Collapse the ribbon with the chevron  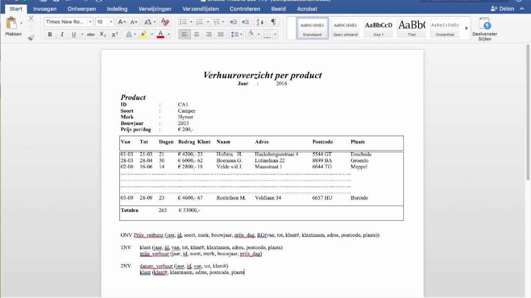pos(522,9)
